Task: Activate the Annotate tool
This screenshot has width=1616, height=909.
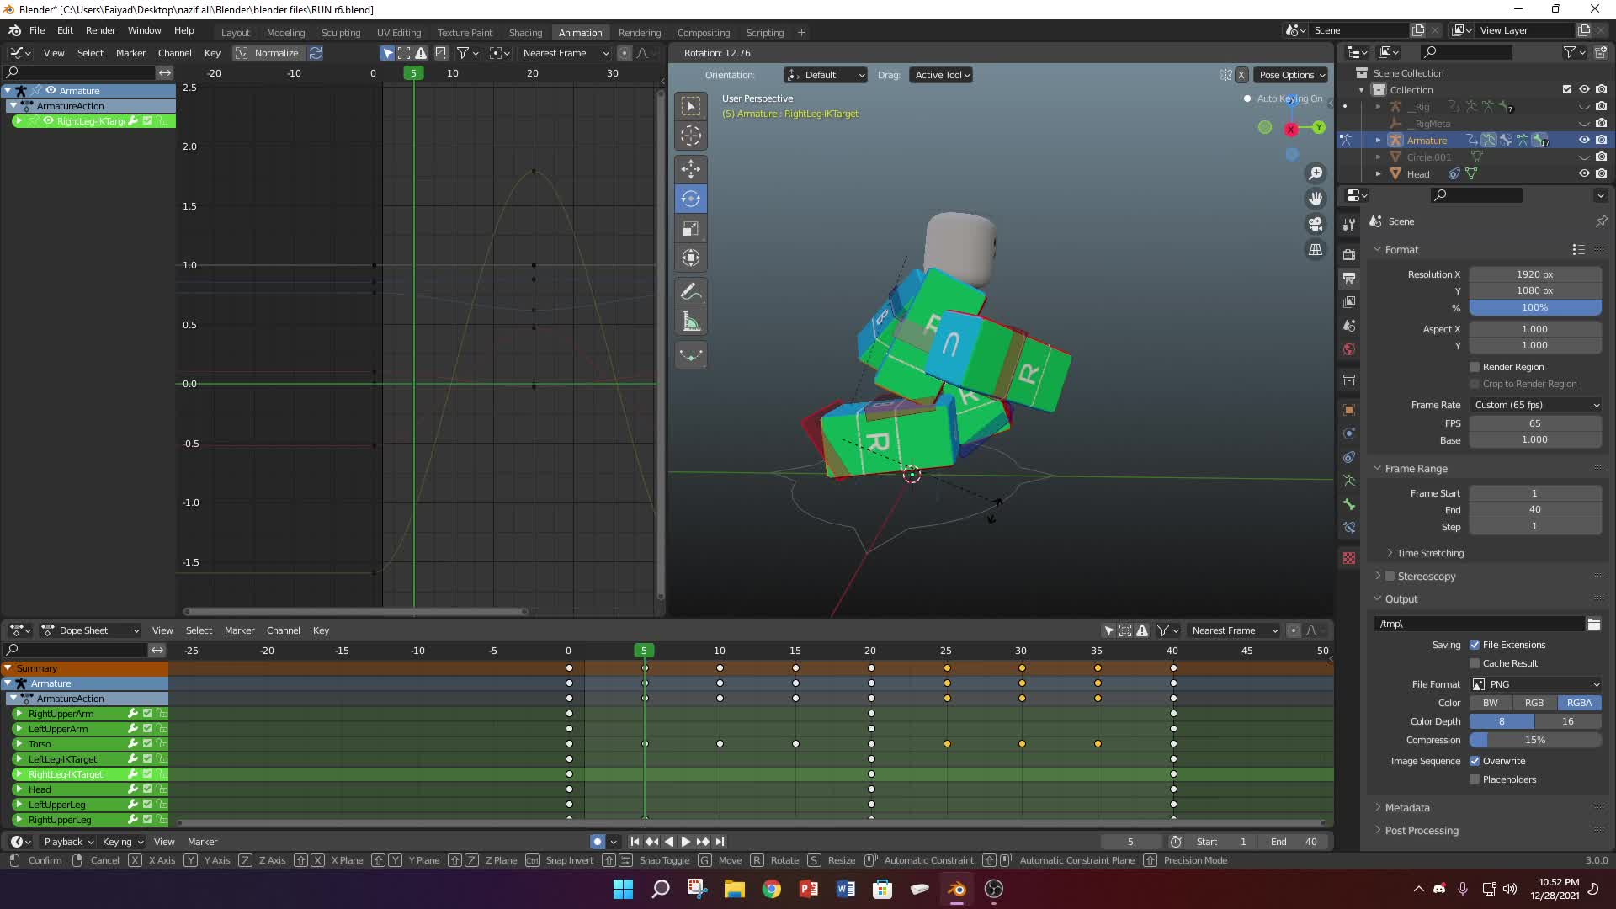Action: [x=691, y=291]
